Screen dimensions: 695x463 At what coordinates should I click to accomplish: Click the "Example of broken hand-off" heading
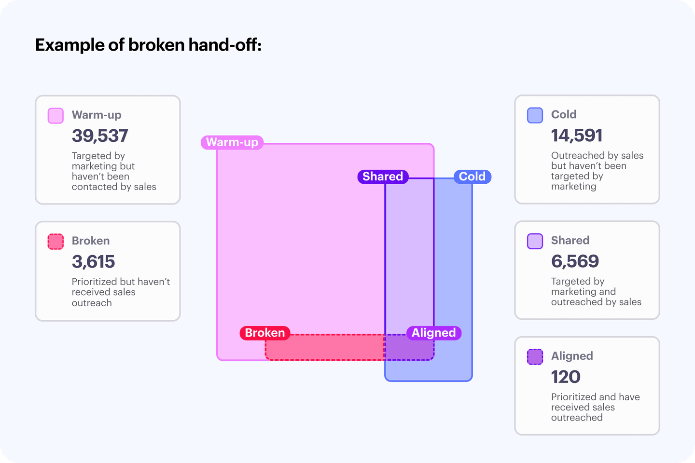coord(148,45)
